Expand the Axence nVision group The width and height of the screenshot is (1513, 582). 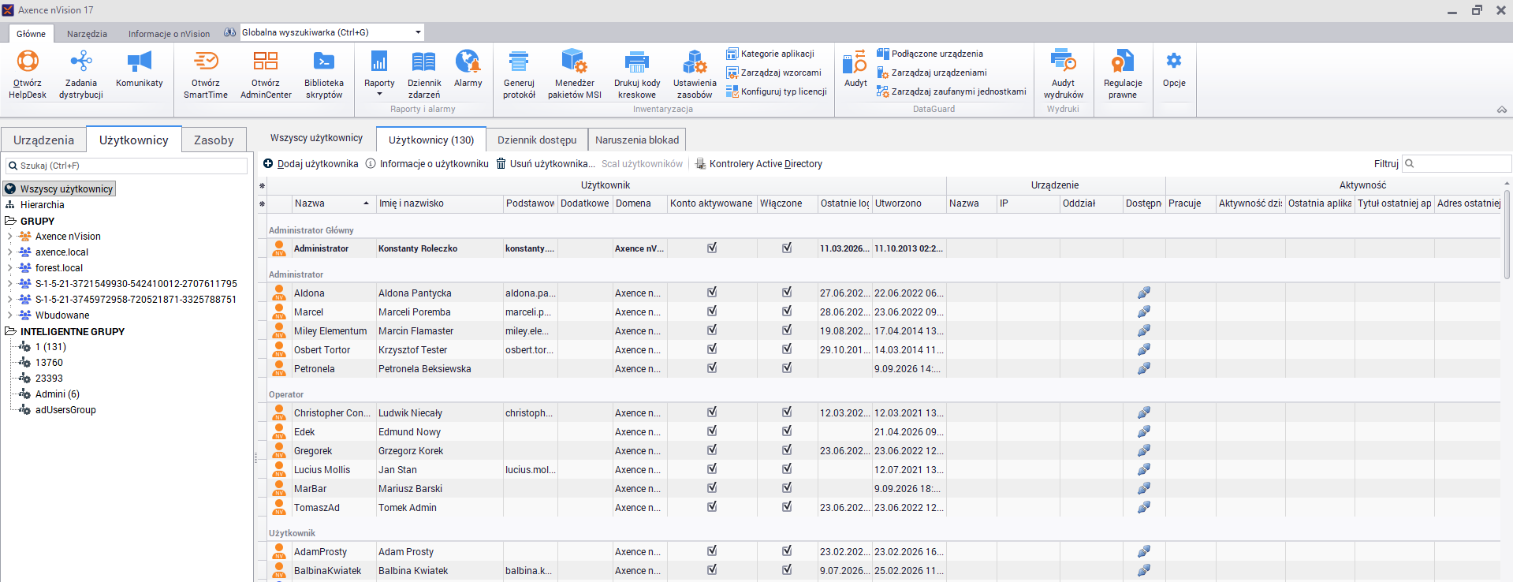[x=9, y=236]
